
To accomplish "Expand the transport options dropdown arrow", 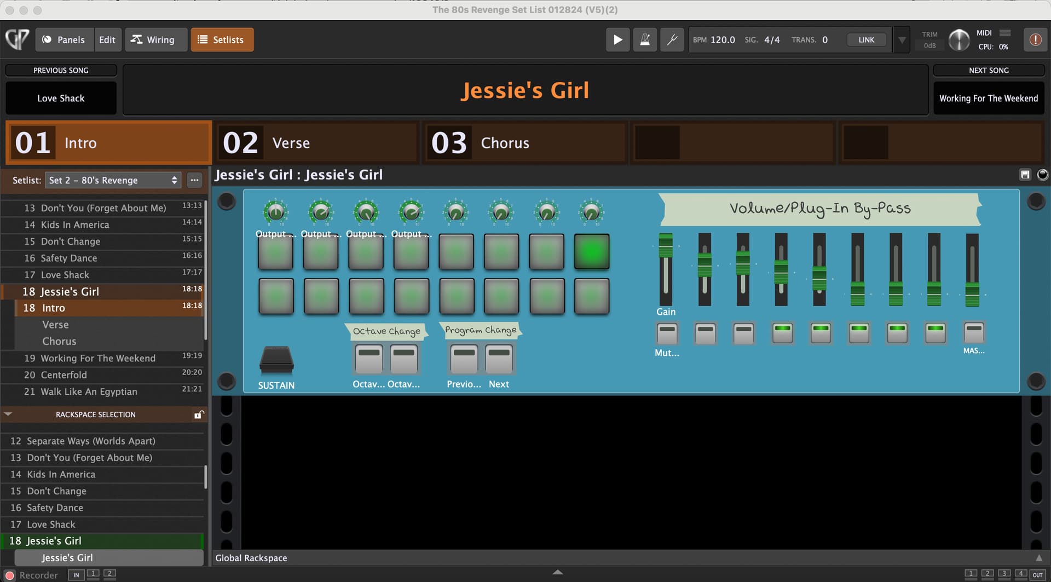I will 902,40.
